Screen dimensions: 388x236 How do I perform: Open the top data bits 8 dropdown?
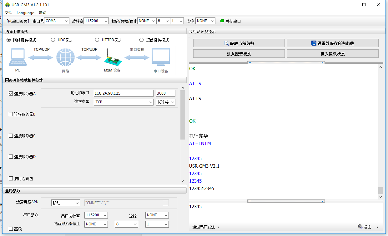point(163,21)
